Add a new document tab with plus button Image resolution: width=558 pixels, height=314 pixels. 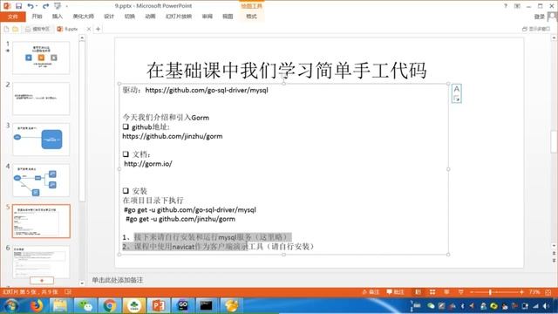[x=98, y=29]
